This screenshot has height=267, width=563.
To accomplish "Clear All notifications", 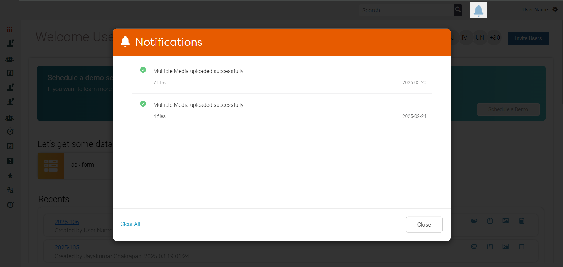I will 130,224.
